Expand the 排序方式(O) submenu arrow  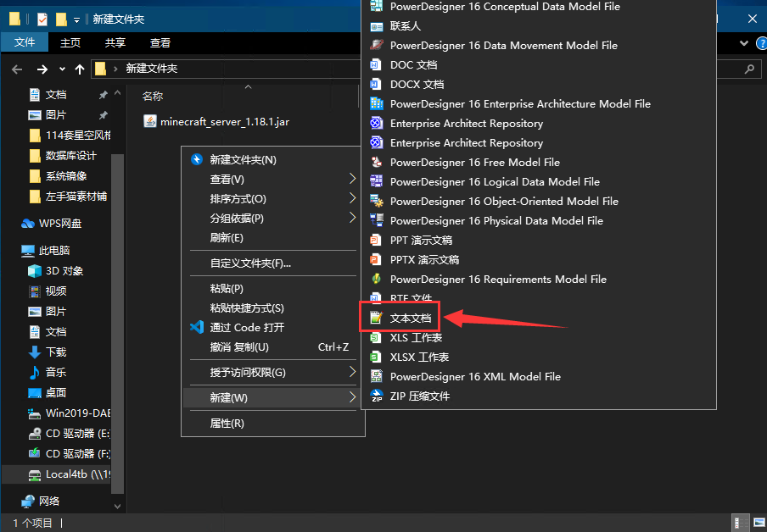353,198
